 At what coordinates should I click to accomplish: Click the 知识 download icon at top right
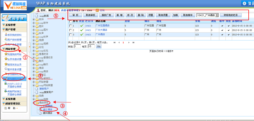pyautogui.click(x=244, y=3)
